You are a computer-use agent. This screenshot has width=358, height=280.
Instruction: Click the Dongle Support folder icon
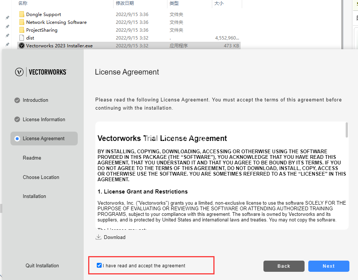tap(22, 14)
